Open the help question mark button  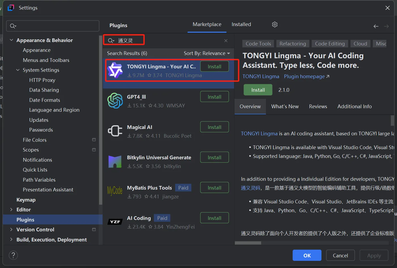point(13,255)
